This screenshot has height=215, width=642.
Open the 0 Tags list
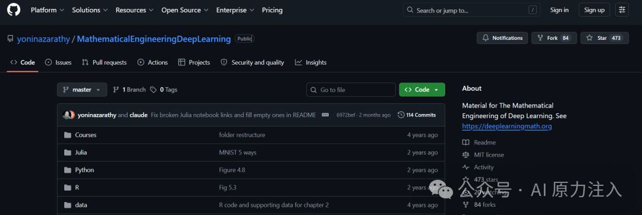pyautogui.click(x=164, y=90)
